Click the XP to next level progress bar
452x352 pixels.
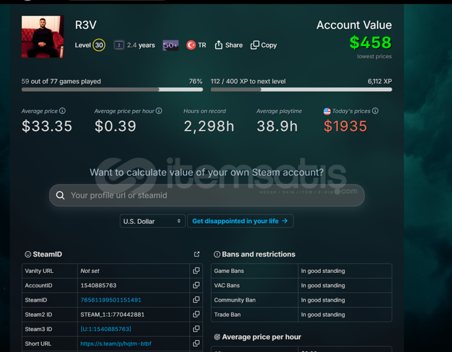301,90
